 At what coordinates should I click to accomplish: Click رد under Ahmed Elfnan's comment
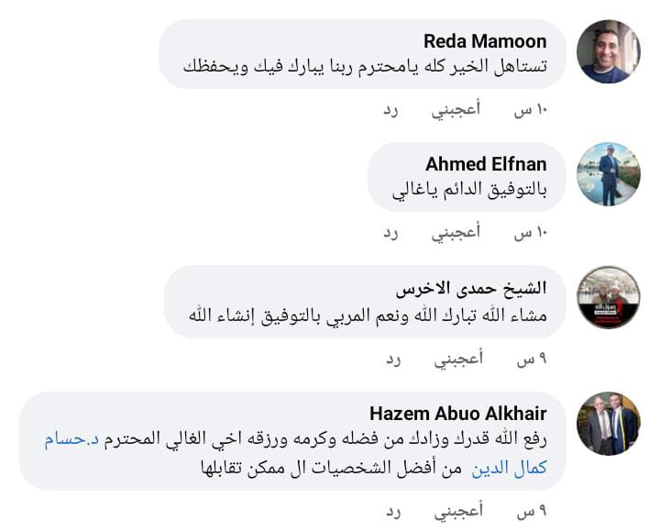tap(391, 233)
